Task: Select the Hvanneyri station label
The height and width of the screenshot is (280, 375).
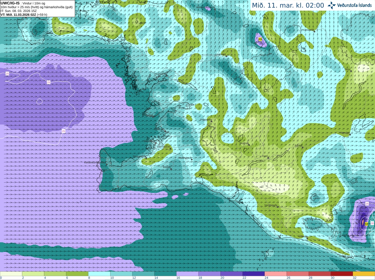Action: (160, 74)
